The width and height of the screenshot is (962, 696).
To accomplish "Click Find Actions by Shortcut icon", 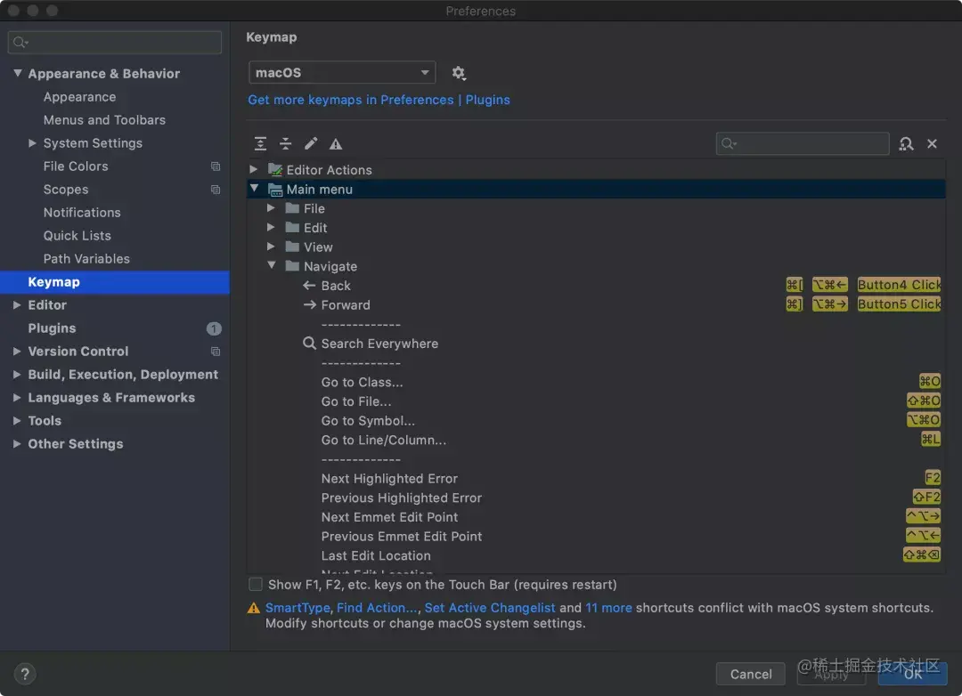I will pos(906,143).
